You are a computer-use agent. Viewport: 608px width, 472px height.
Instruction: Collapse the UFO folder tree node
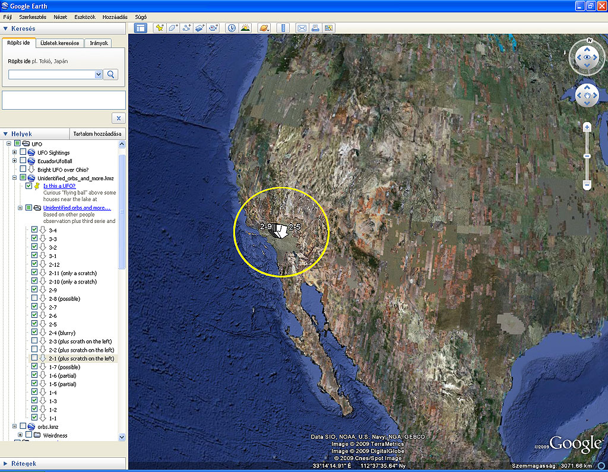point(8,143)
